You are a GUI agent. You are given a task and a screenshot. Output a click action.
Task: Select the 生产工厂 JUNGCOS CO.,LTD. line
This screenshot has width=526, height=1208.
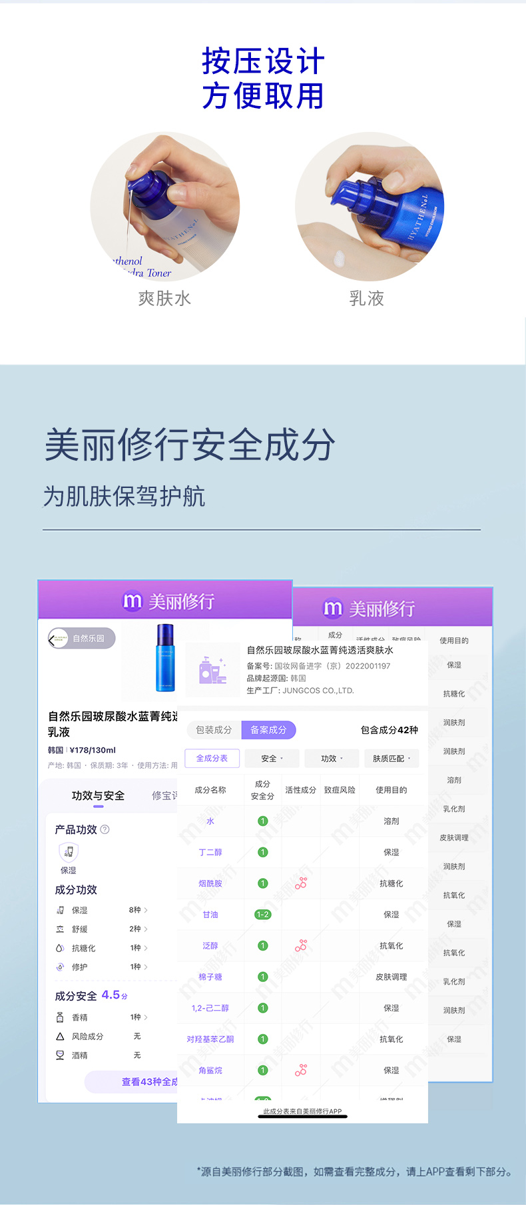[x=300, y=691]
